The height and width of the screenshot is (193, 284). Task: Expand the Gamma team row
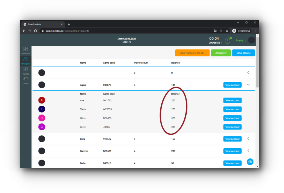[x=248, y=151]
